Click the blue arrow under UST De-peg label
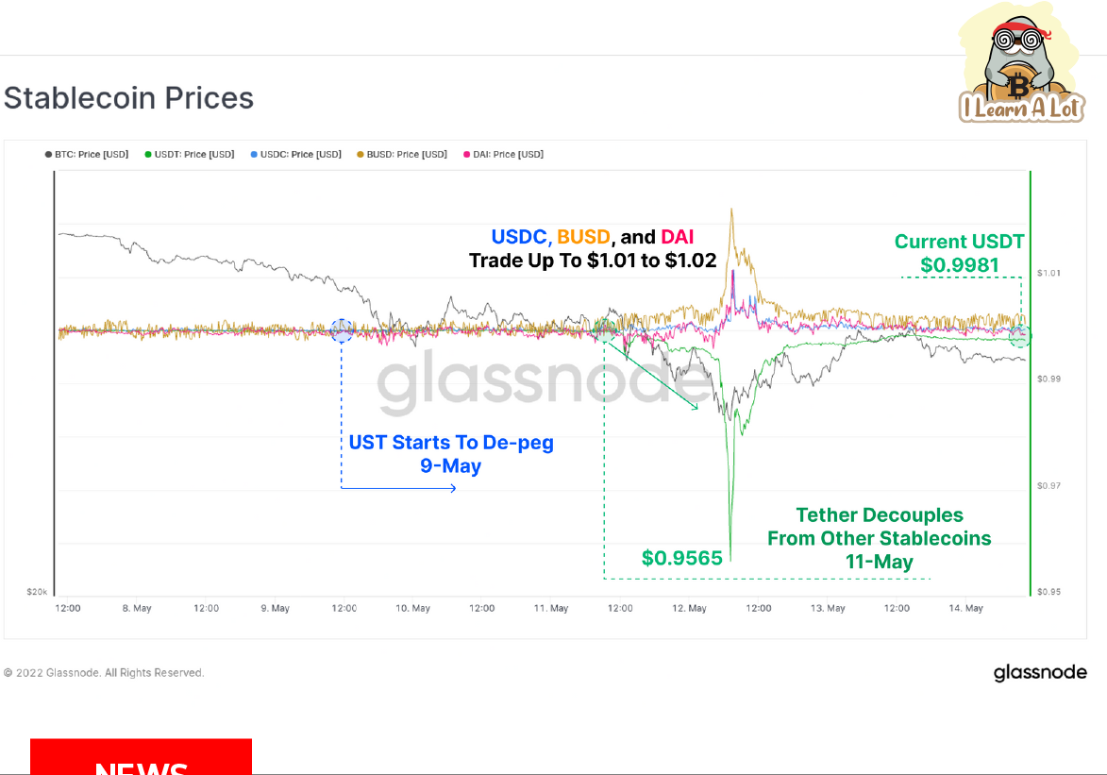This screenshot has height=775, width=1107. (x=398, y=488)
